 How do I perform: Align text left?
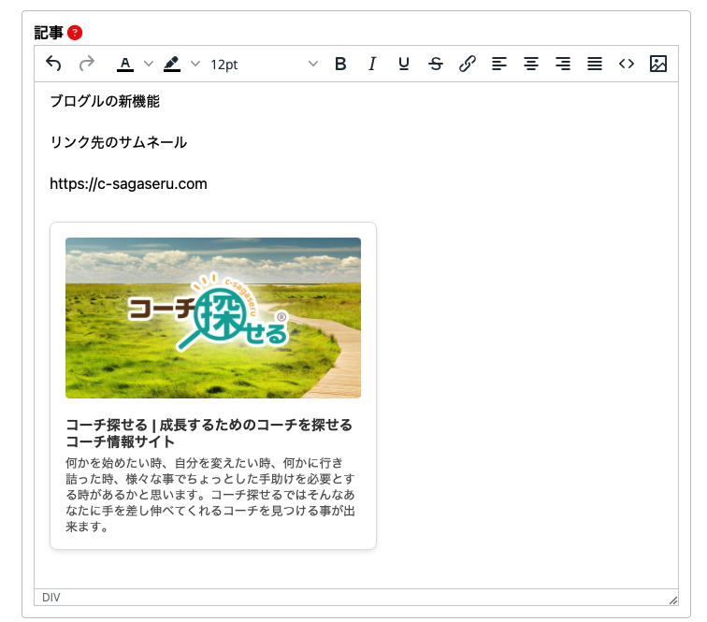(499, 64)
